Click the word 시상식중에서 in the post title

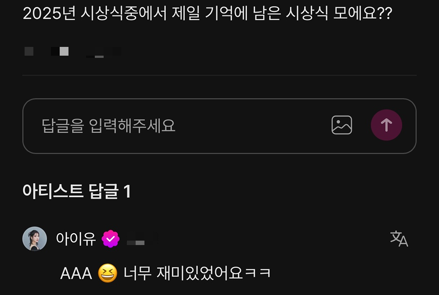pos(123,13)
